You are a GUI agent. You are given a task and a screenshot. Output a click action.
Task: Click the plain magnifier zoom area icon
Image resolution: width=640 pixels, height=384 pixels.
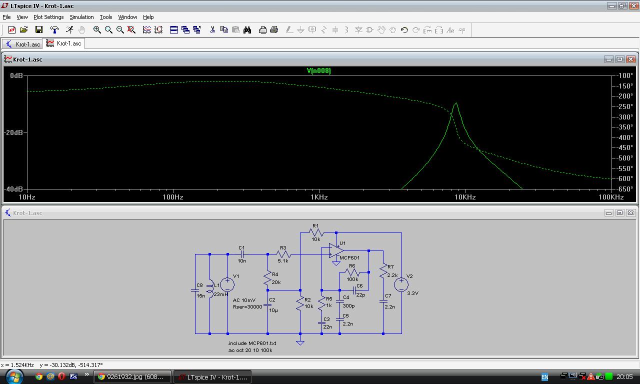[108, 30]
